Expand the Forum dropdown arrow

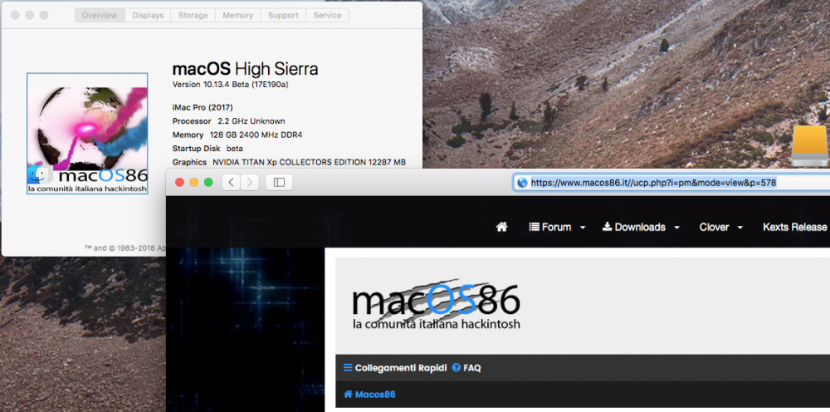pyautogui.click(x=583, y=228)
